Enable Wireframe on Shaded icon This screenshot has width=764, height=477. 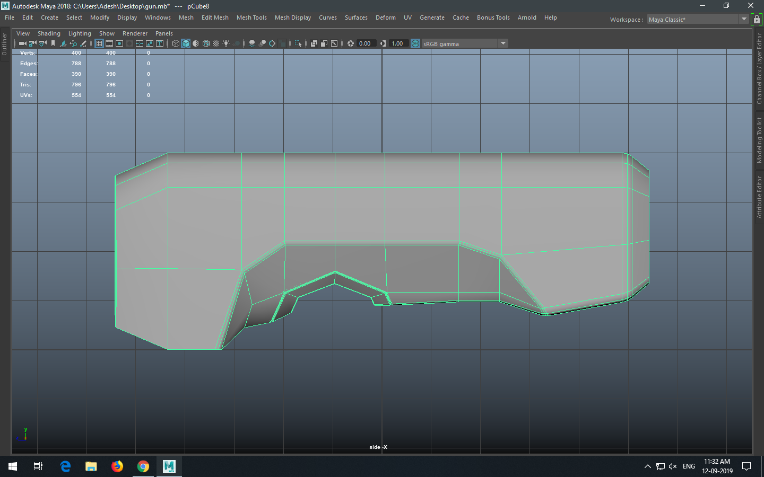point(206,43)
